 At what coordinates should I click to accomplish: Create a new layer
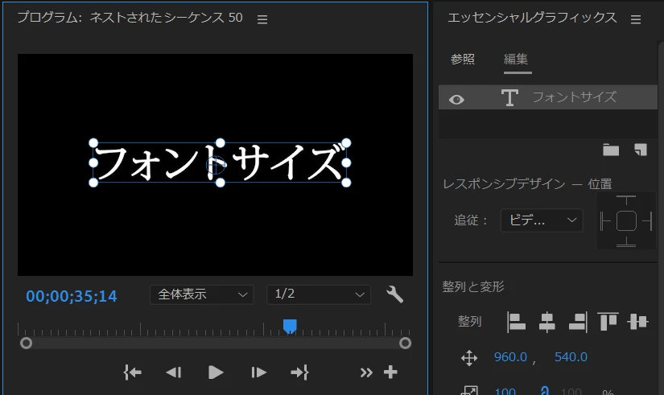point(641,150)
